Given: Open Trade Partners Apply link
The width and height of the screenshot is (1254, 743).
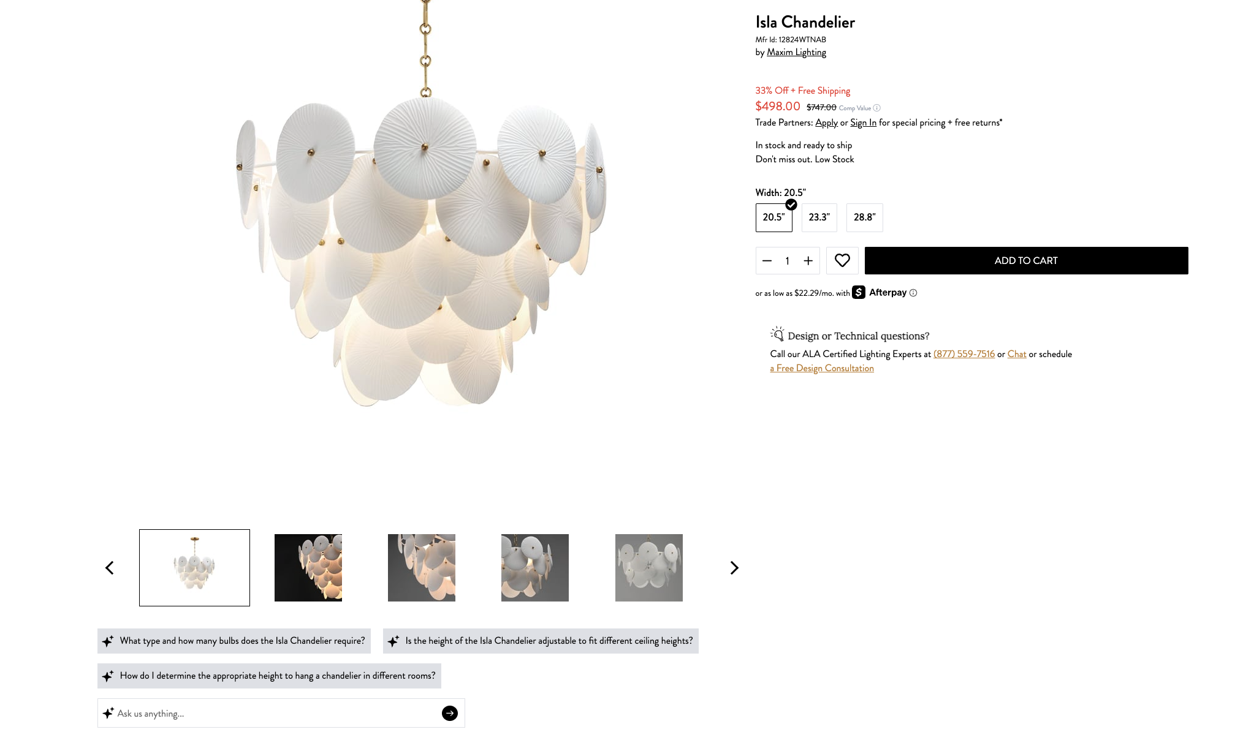Looking at the screenshot, I should point(826,123).
